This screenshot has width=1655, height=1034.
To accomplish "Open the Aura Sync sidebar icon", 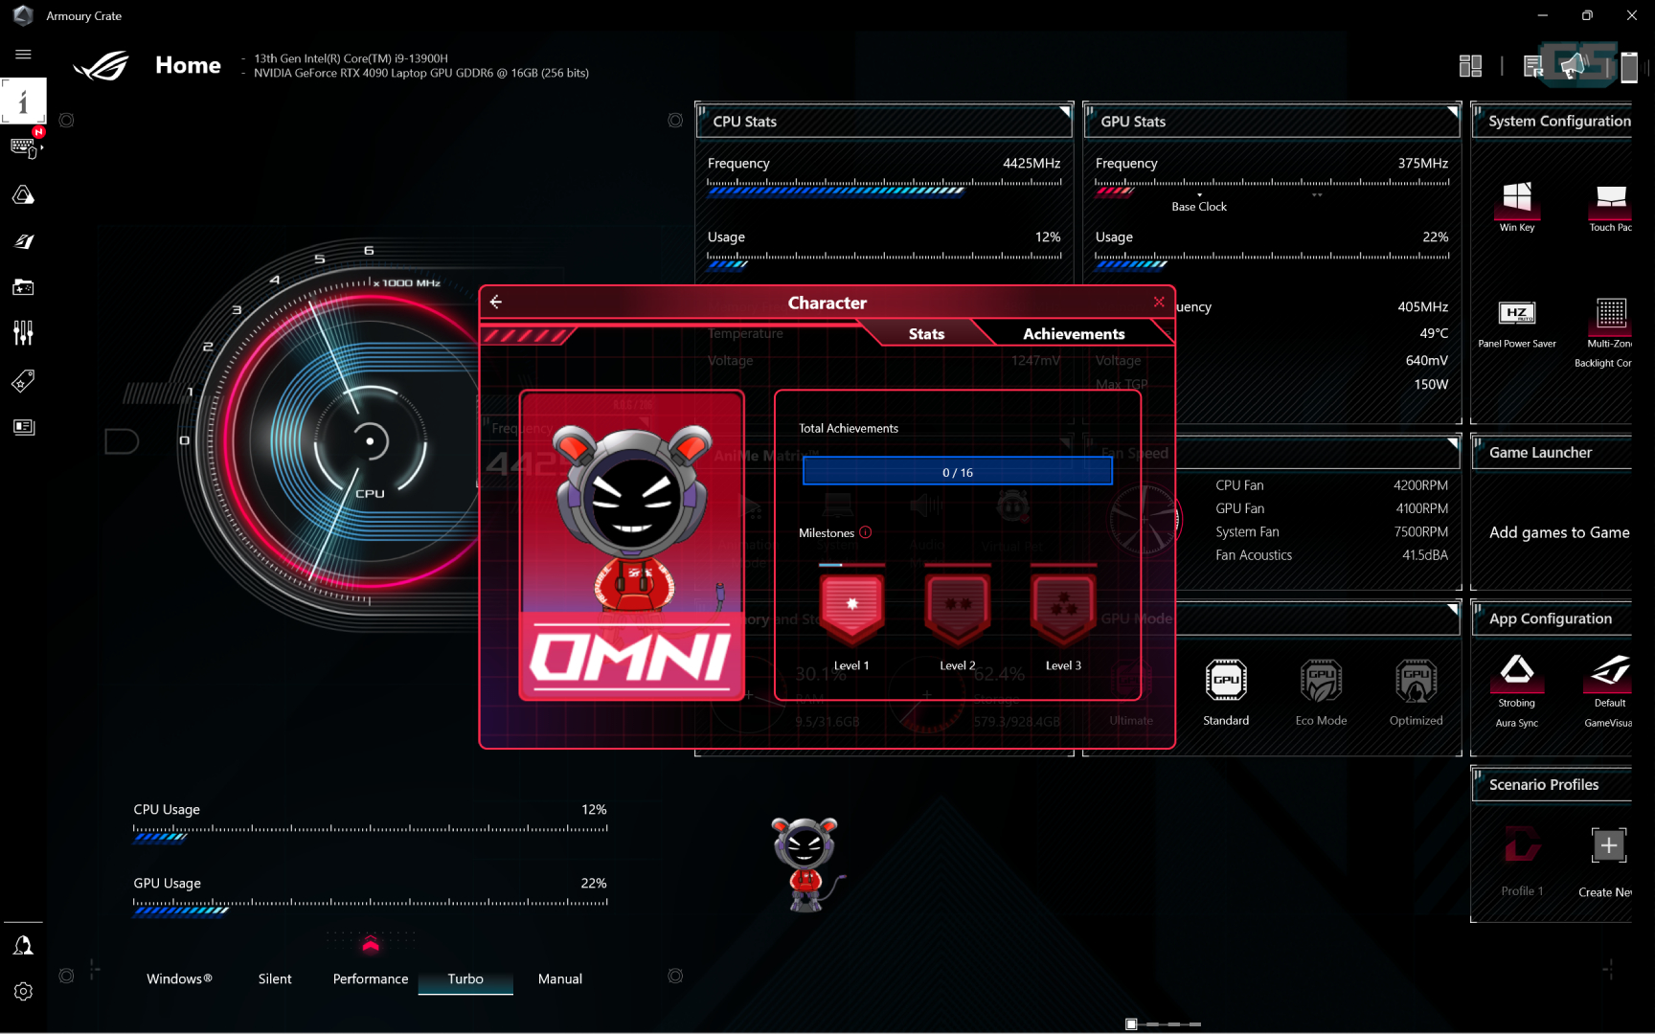I will [x=23, y=195].
